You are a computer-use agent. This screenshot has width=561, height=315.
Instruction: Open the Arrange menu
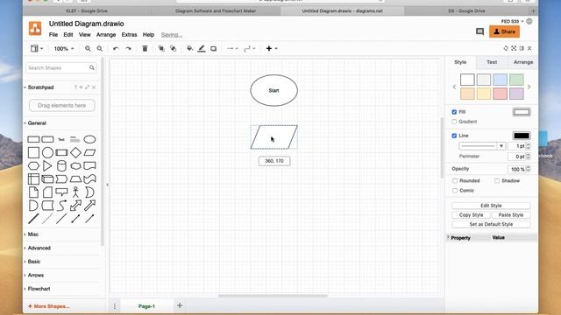click(x=106, y=35)
